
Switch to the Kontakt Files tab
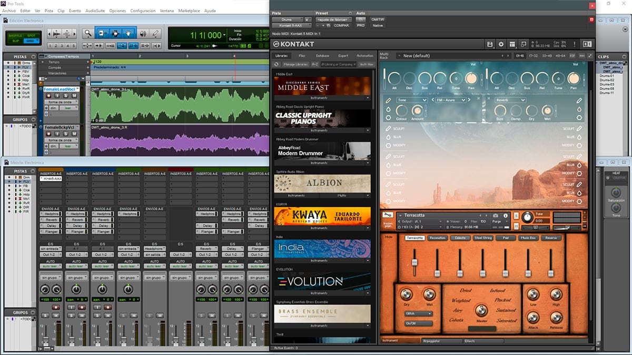(x=302, y=55)
